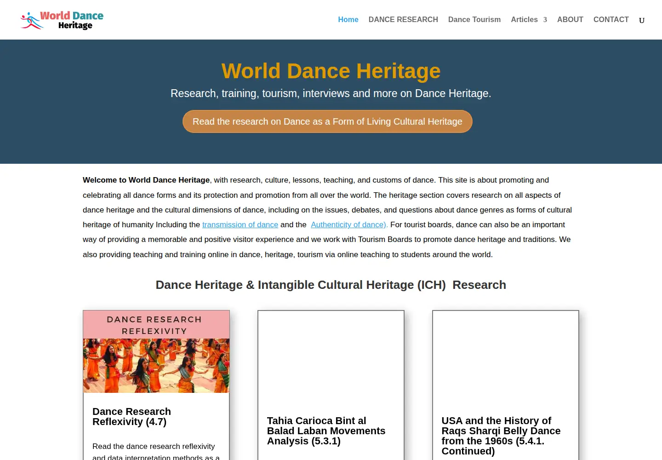Click the Dance Heritage & Intangible Cultural Heritage heading
Image resolution: width=662 pixels, height=460 pixels.
[x=331, y=285]
